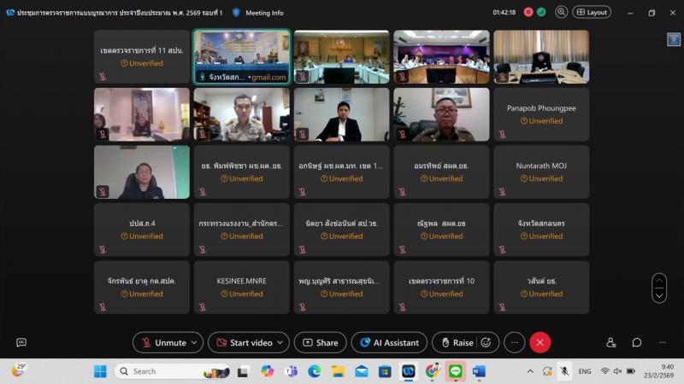
Task: Select the active speaker gmail.com video tile
Action: pyautogui.click(x=242, y=56)
